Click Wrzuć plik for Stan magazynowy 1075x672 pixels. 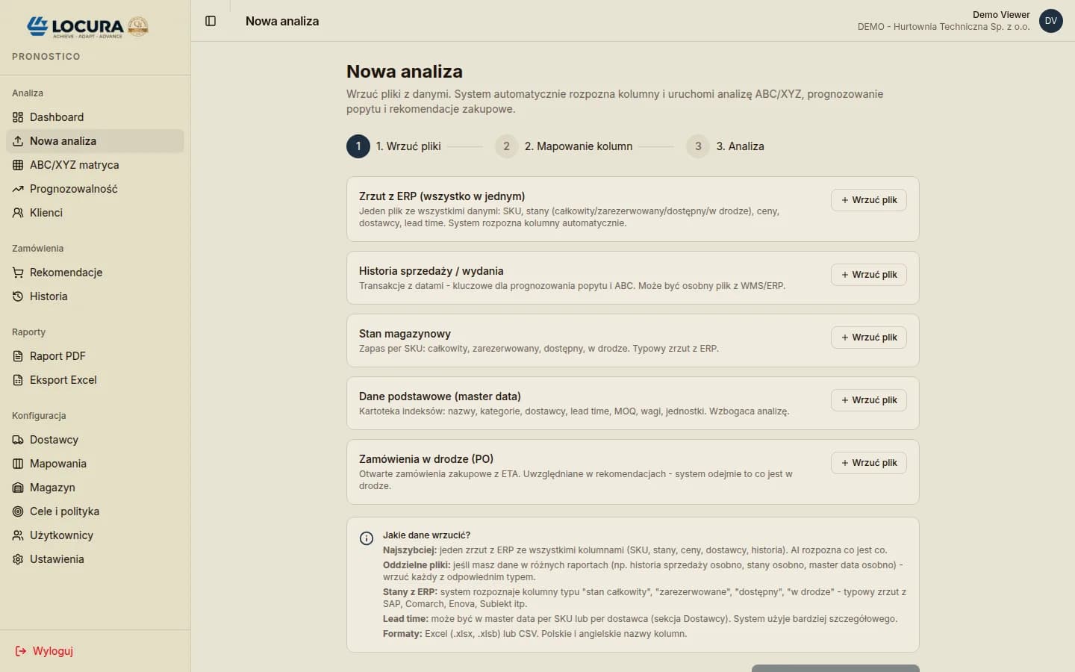pos(868,337)
